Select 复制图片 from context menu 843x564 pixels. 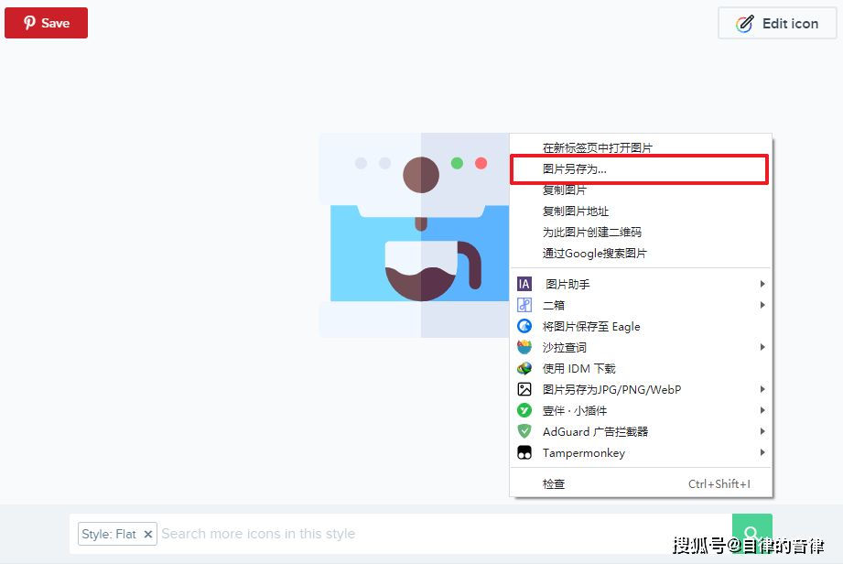(x=641, y=190)
